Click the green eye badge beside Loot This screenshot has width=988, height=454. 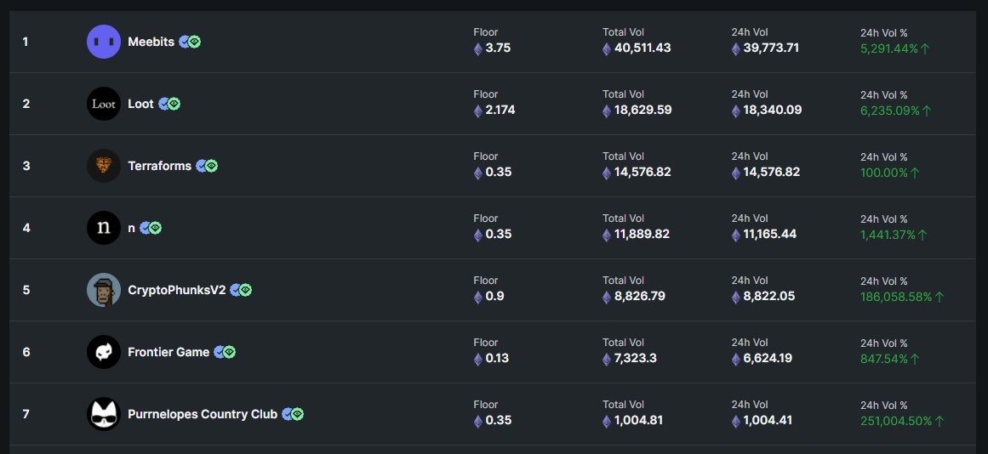174,104
